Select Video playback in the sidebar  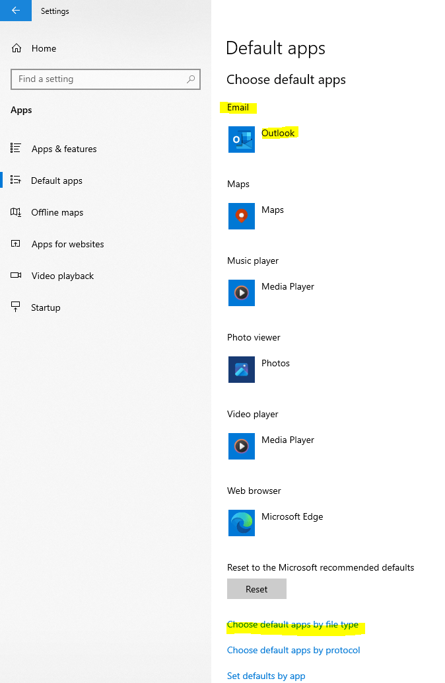[x=62, y=276]
